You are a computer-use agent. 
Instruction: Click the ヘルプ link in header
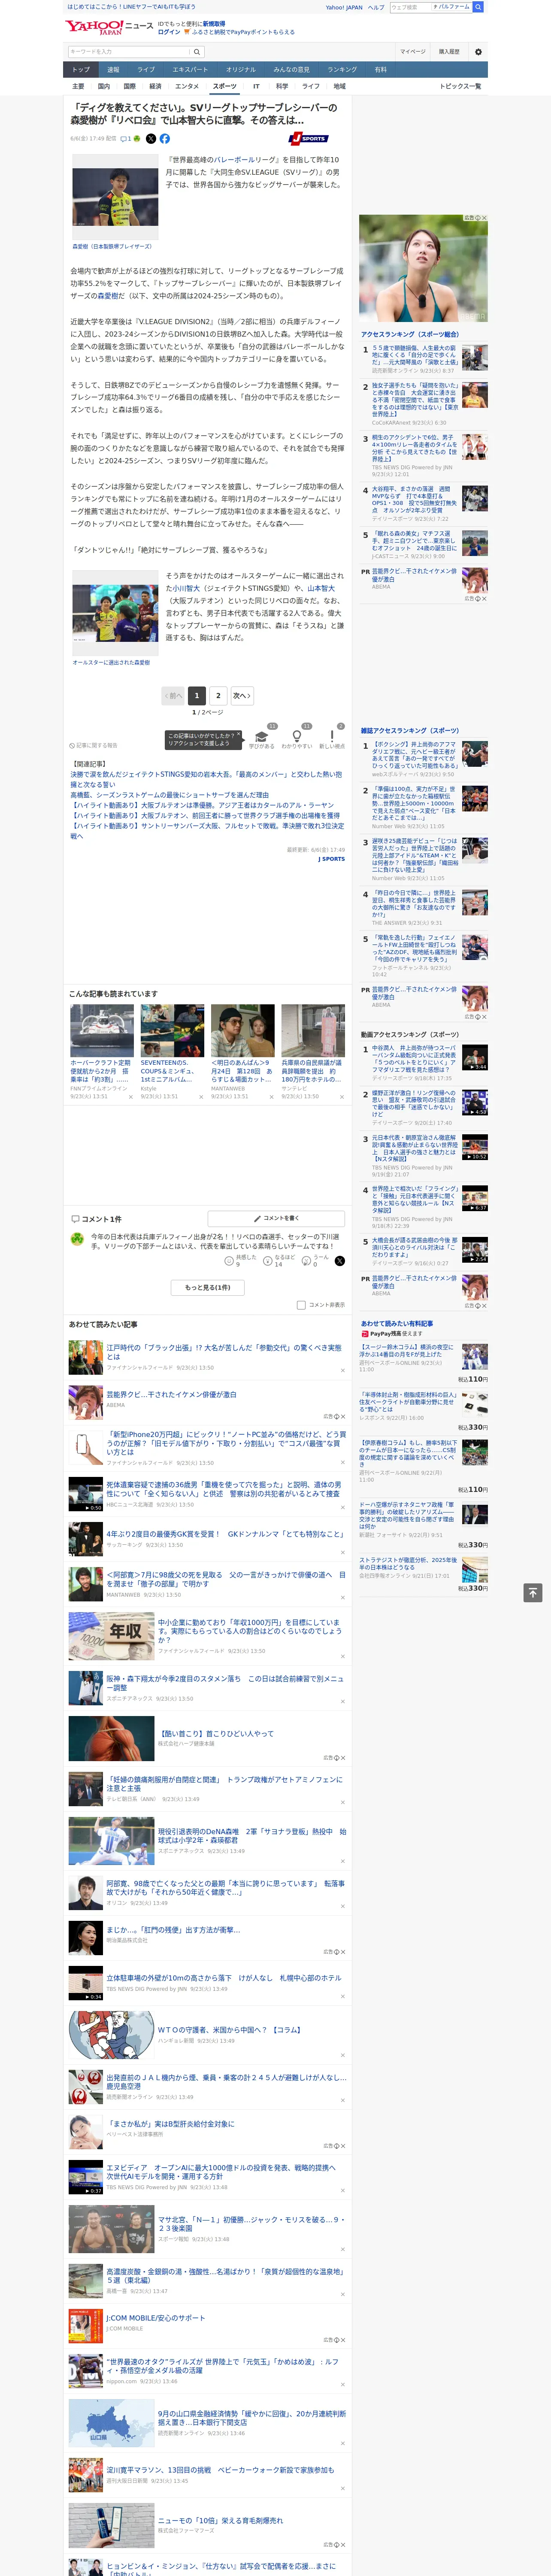point(376,7)
